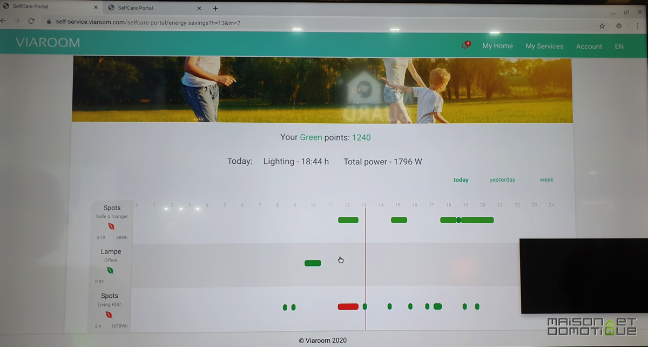Image resolution: width=648 pixels, height=347 pixels.
Task: Click the browser back arrow
Action: (3, 21)
